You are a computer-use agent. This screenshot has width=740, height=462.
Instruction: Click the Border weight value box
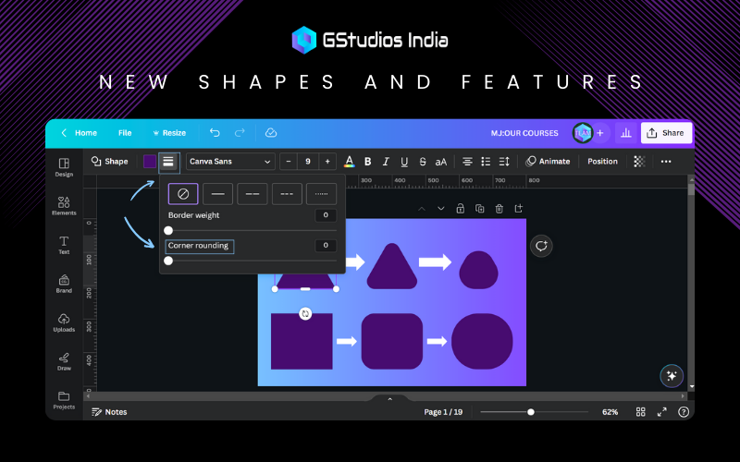tap(326, 215)
